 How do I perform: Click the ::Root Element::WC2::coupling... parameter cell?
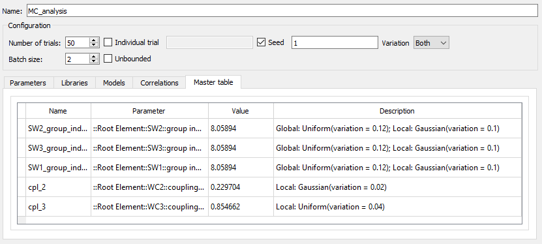[x=149, y=187]
